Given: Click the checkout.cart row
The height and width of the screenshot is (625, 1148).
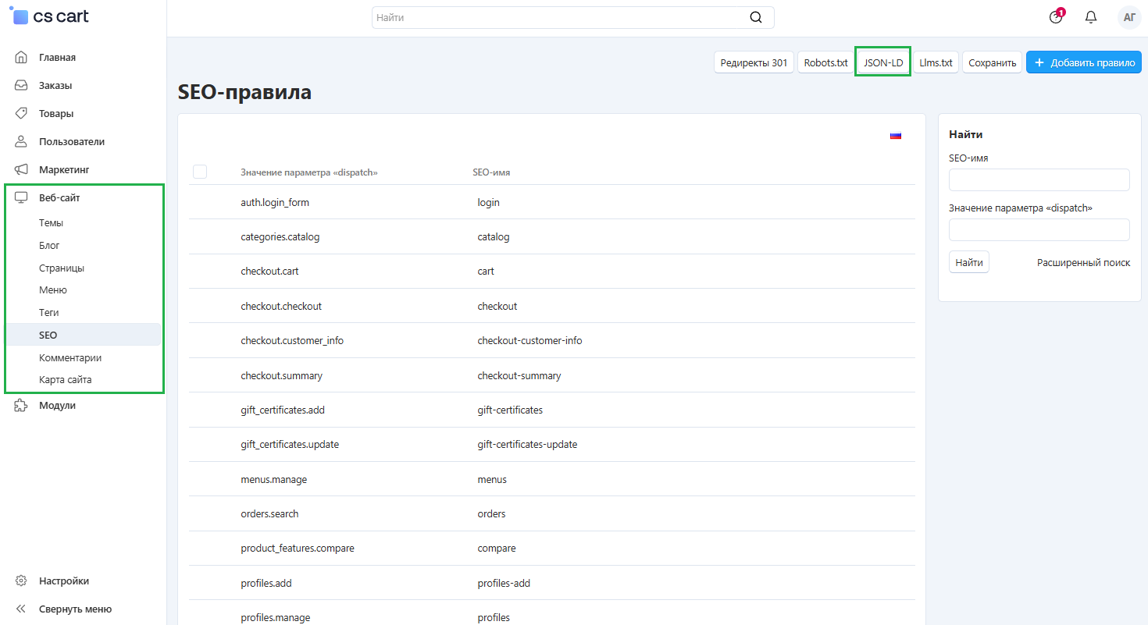Looking at the screenshot, I should [554, 271].
